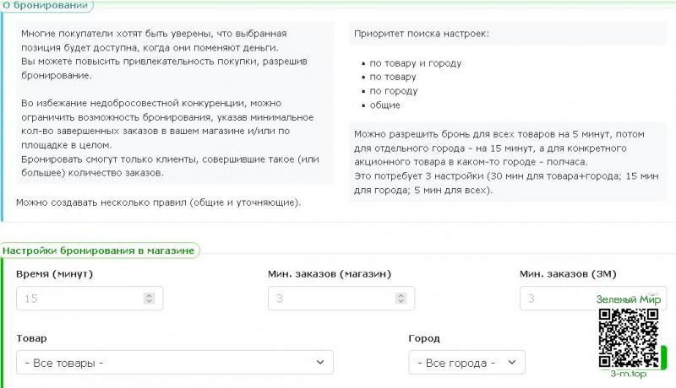Open the 3-m.top link under QR code

[x=628, y=373]
